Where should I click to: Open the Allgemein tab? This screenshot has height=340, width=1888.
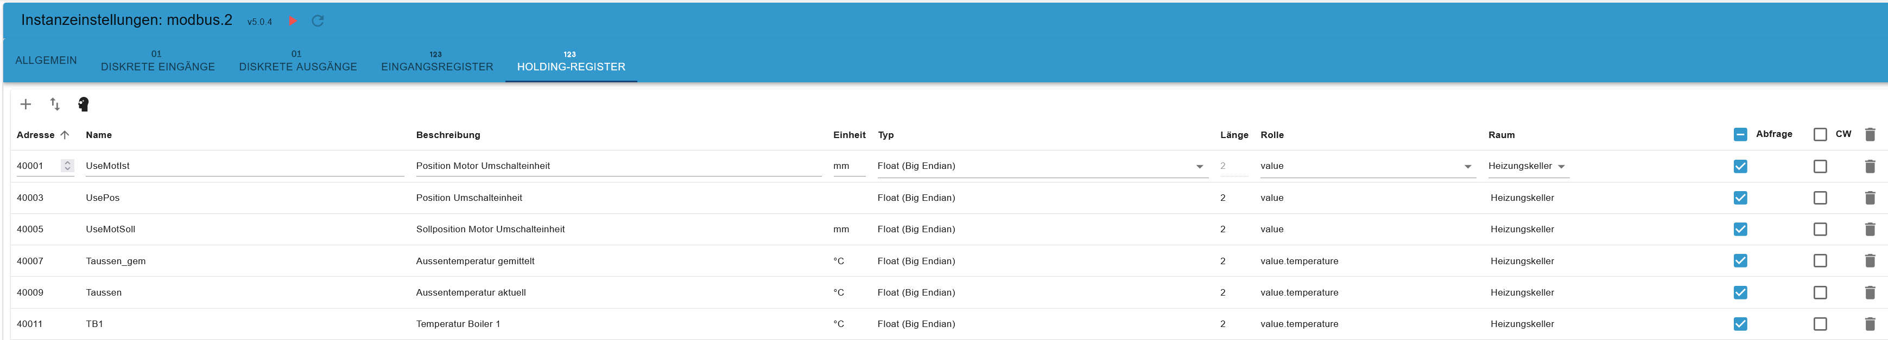46,61
